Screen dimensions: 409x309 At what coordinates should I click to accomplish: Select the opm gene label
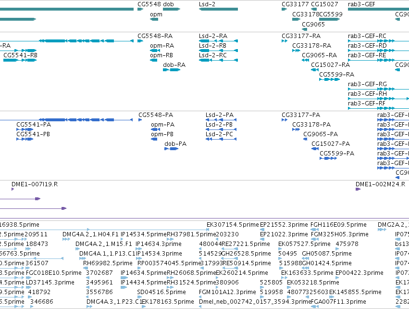[156, 14]
